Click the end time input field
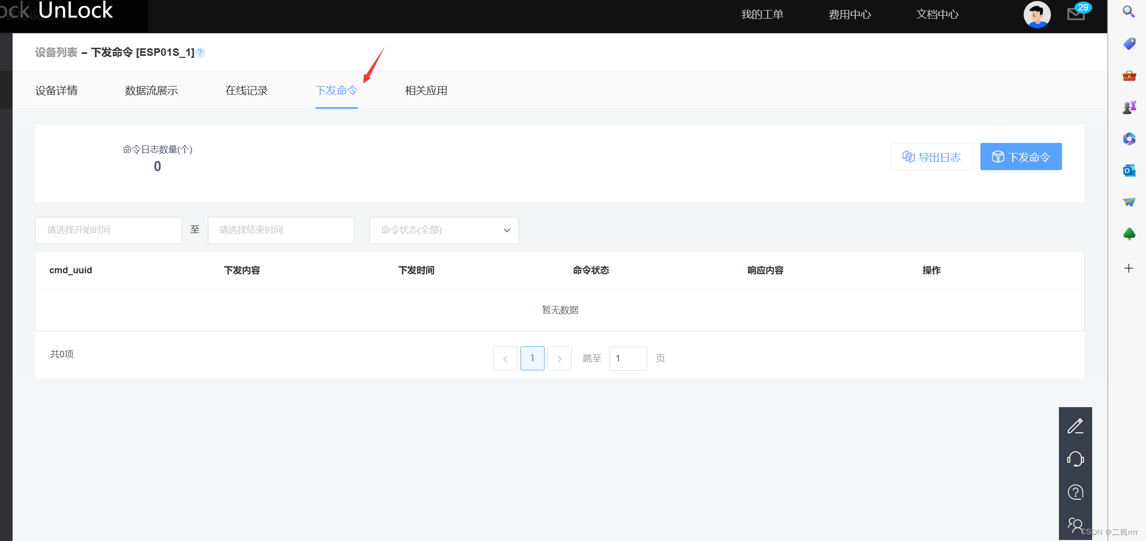1146x541 pixels. coord(281,230)
